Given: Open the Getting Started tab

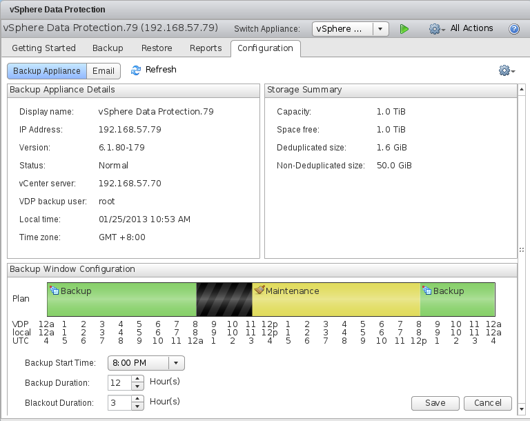Looking at the screenshot, I should (x=44, y=48).
